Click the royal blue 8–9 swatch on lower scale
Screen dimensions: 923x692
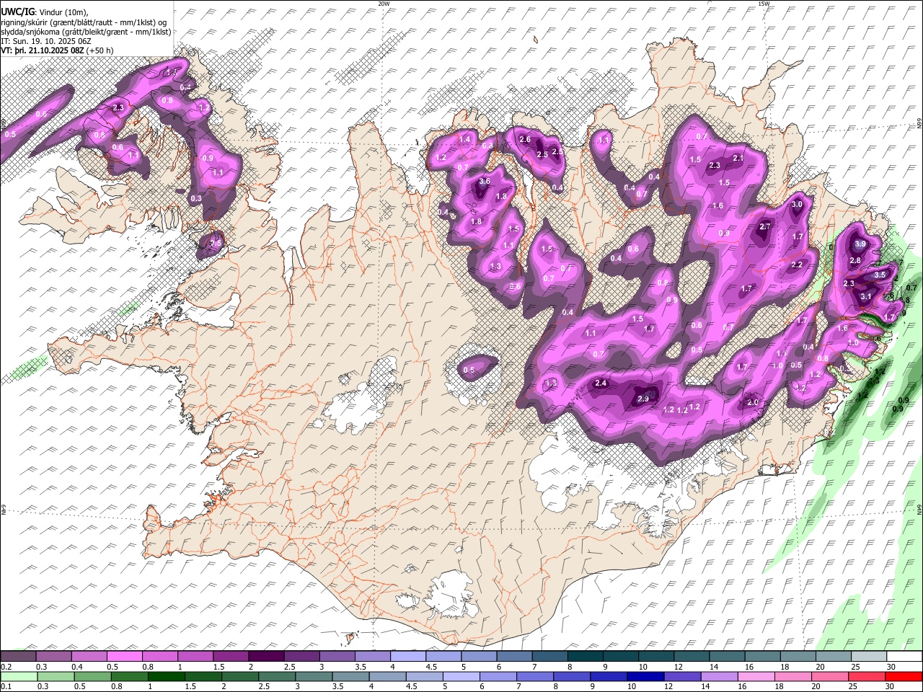tap(573, 676)
